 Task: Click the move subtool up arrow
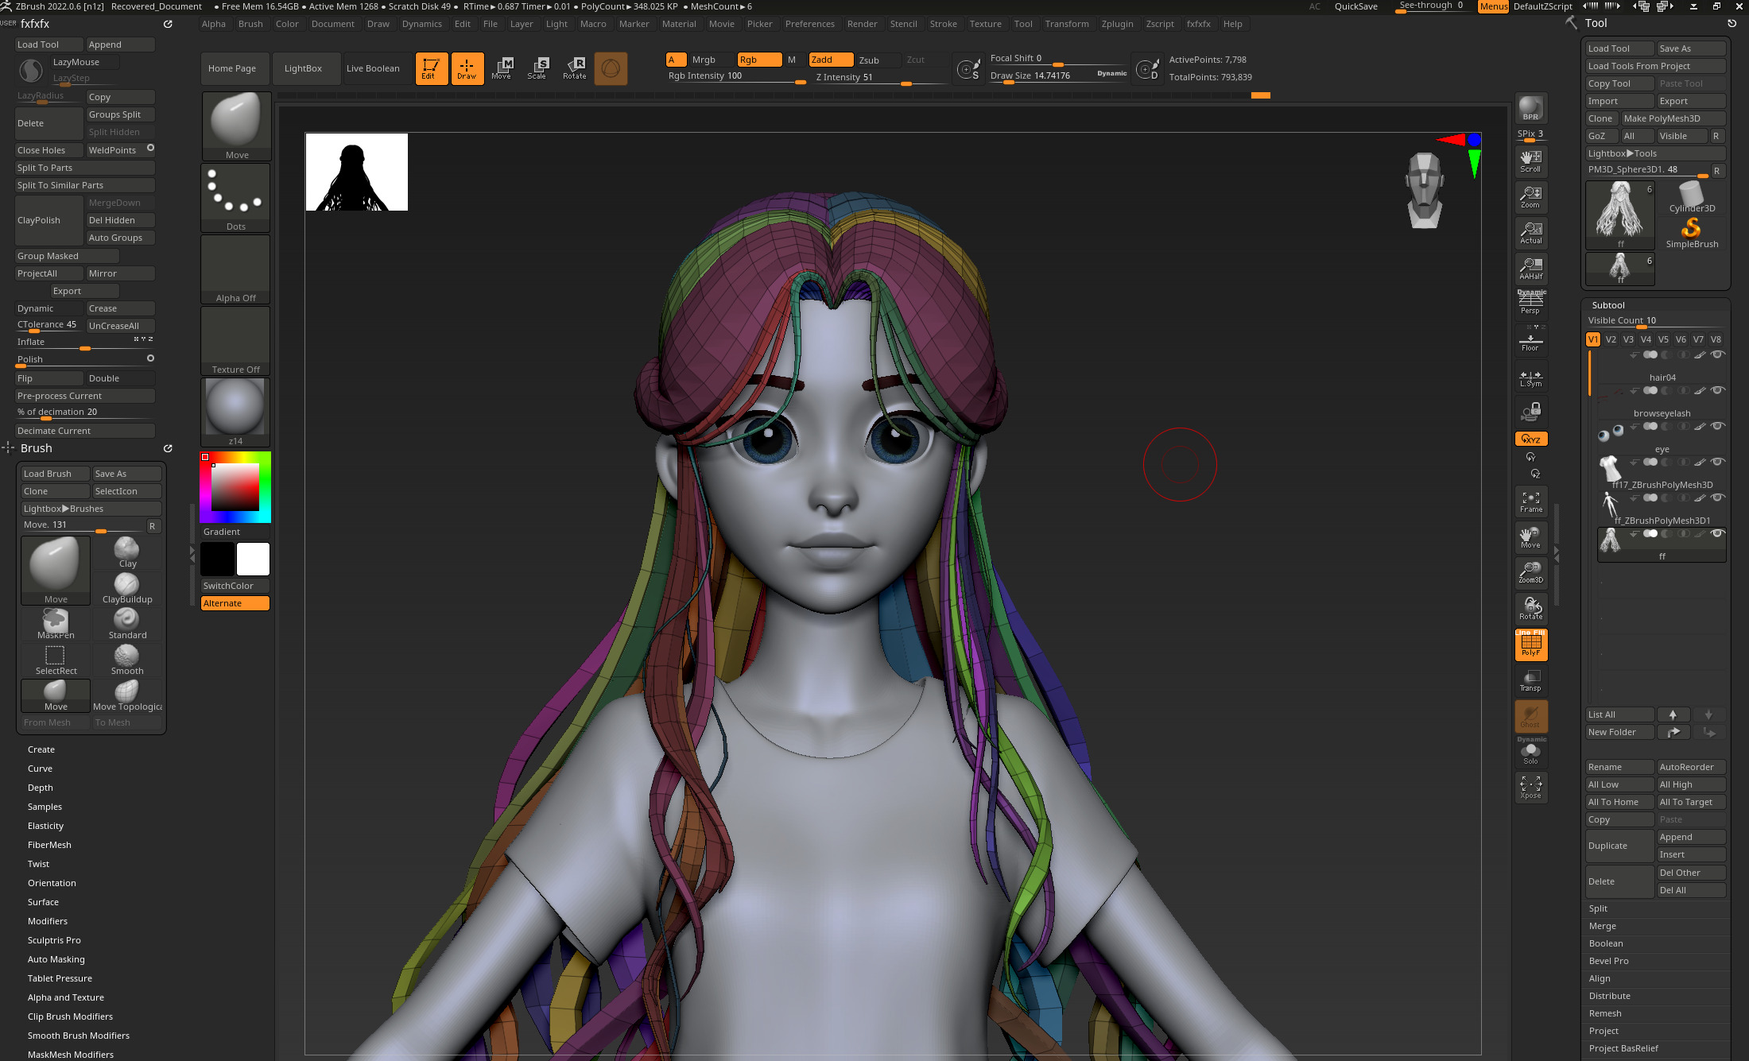[1673, 714]
